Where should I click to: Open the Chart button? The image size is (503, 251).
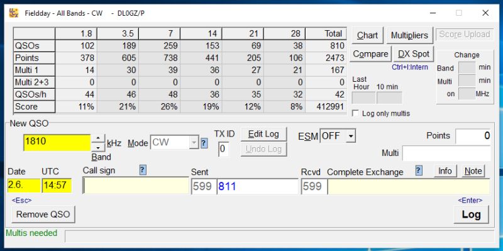tap(367, 35)
